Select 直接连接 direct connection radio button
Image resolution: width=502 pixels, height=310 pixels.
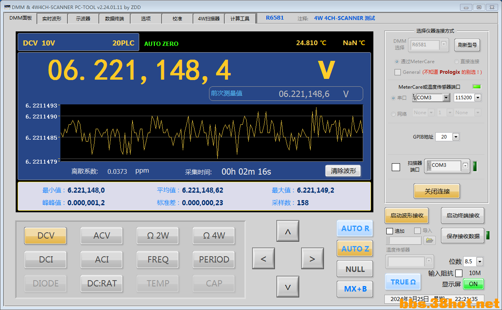click(x=456, y=62)
